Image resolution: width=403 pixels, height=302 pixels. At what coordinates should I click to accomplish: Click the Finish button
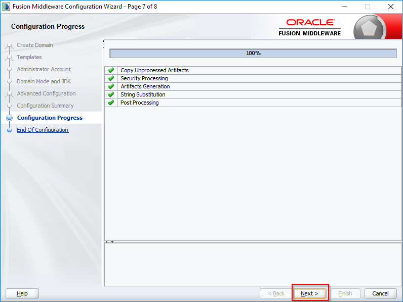tap(345, 293)
